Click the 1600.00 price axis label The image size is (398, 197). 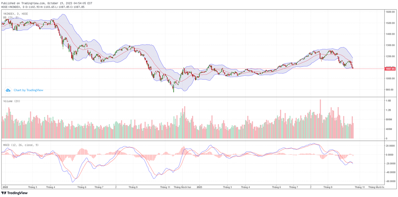[x=390, y=12]
